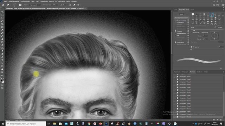Select the Crop tool
The width and height of the screenshot is (225, 126).
pyautogui.click(x=2, y=24)
